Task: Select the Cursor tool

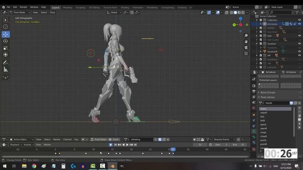Action: pos(5,26)
